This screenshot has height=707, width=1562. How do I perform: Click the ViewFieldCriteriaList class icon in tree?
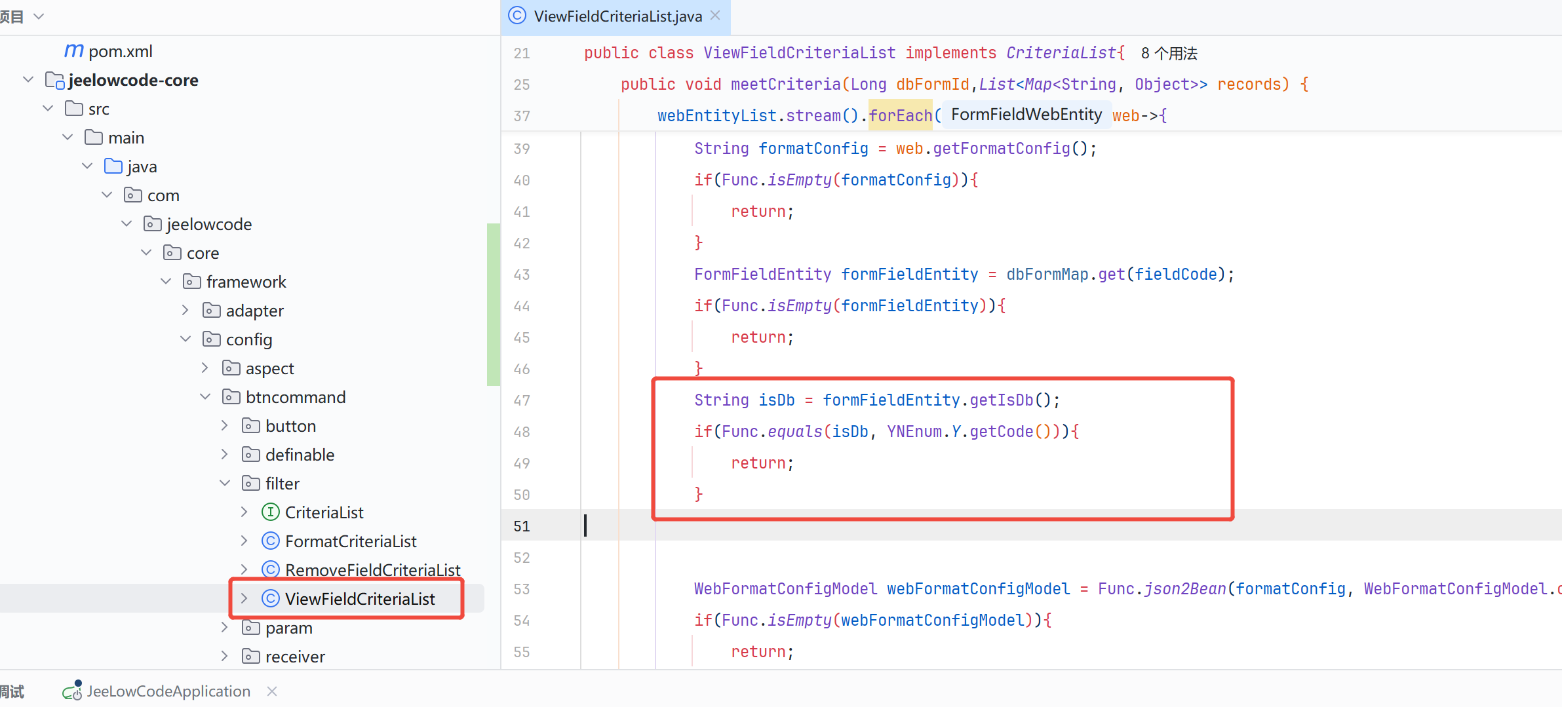[x=270, y=599]
